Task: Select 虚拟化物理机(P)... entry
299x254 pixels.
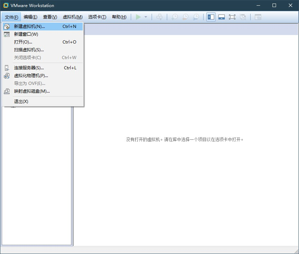Action: point(43,76)
